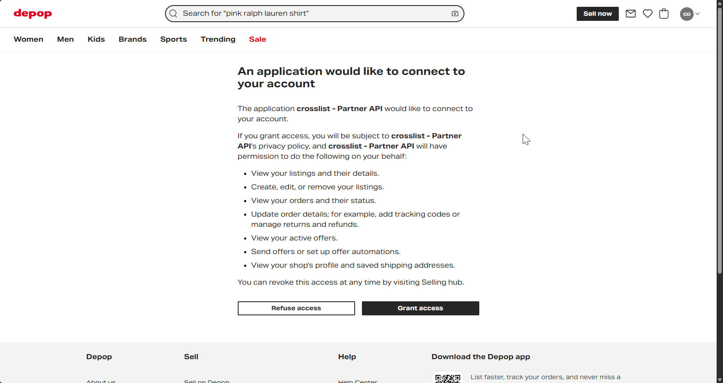The height and width of the screenshot is (383, 723).
Task: Click the scrollbar up arrow
Action: (x=720, y=3)
